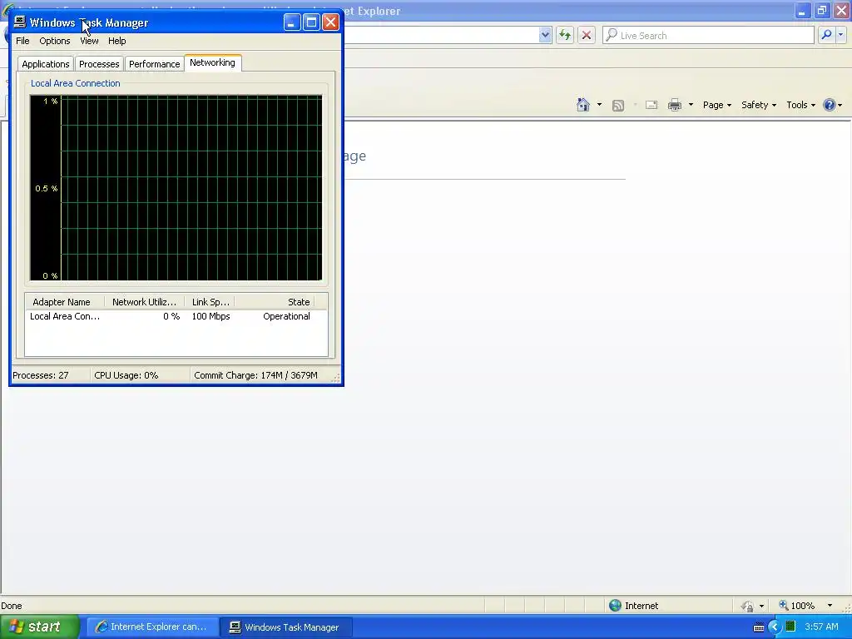Click the Live Search magnifier button
Image resolution: width=852 pixels, height=639 pixels.
pyautogui.click(x=826, y=35)
